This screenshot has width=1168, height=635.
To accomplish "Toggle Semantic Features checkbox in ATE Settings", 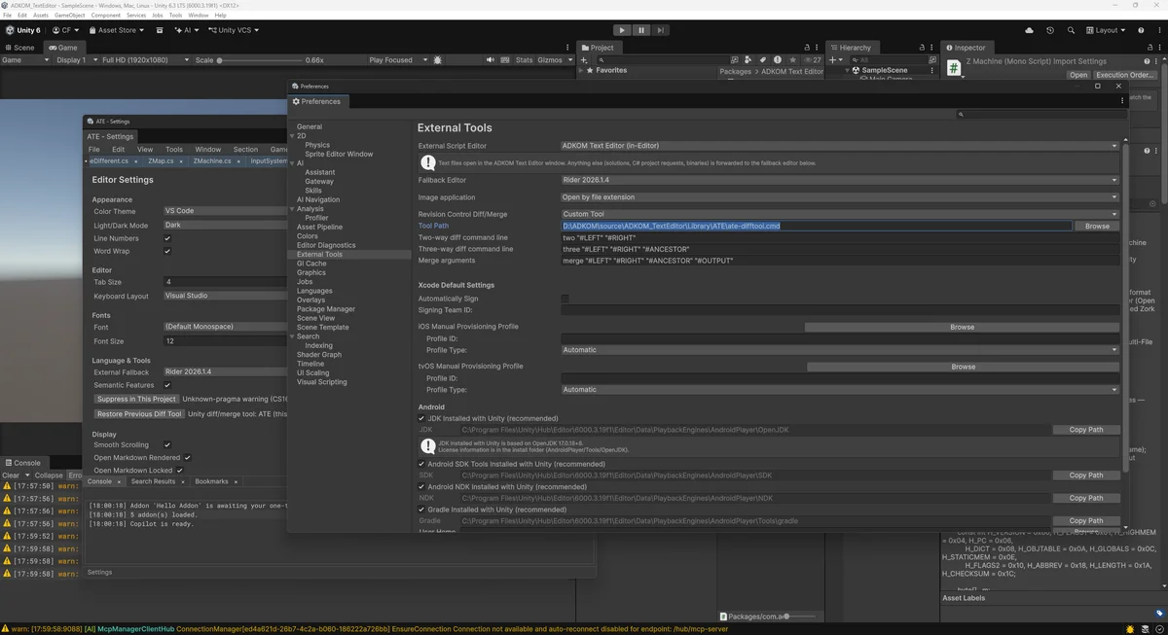I will [x=167, y=385].
